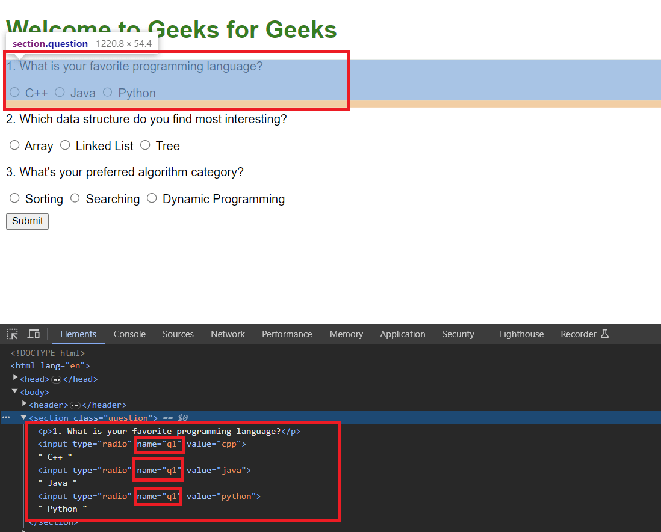Select the Python radio button

pos(108,92)
